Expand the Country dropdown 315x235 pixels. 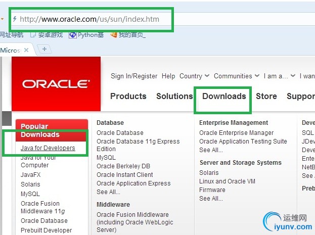(195, 76)
